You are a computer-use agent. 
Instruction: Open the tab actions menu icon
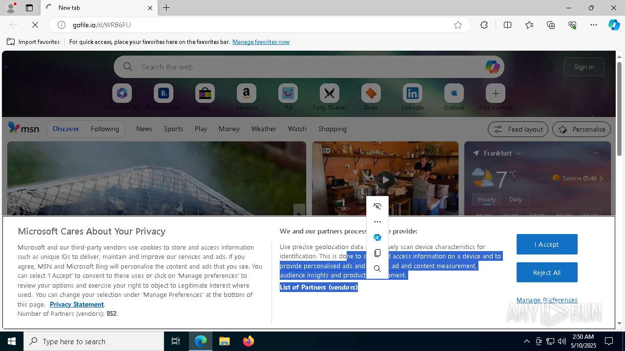click(29, 8)
